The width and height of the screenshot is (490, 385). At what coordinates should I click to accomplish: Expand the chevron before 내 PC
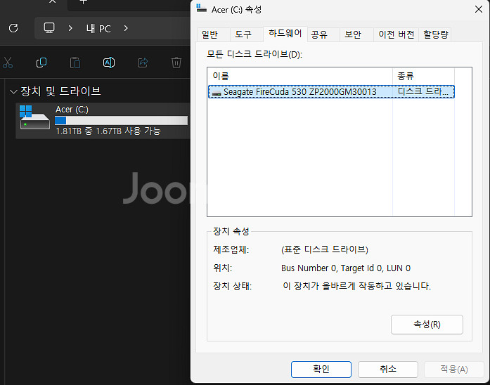pos(70,28)
